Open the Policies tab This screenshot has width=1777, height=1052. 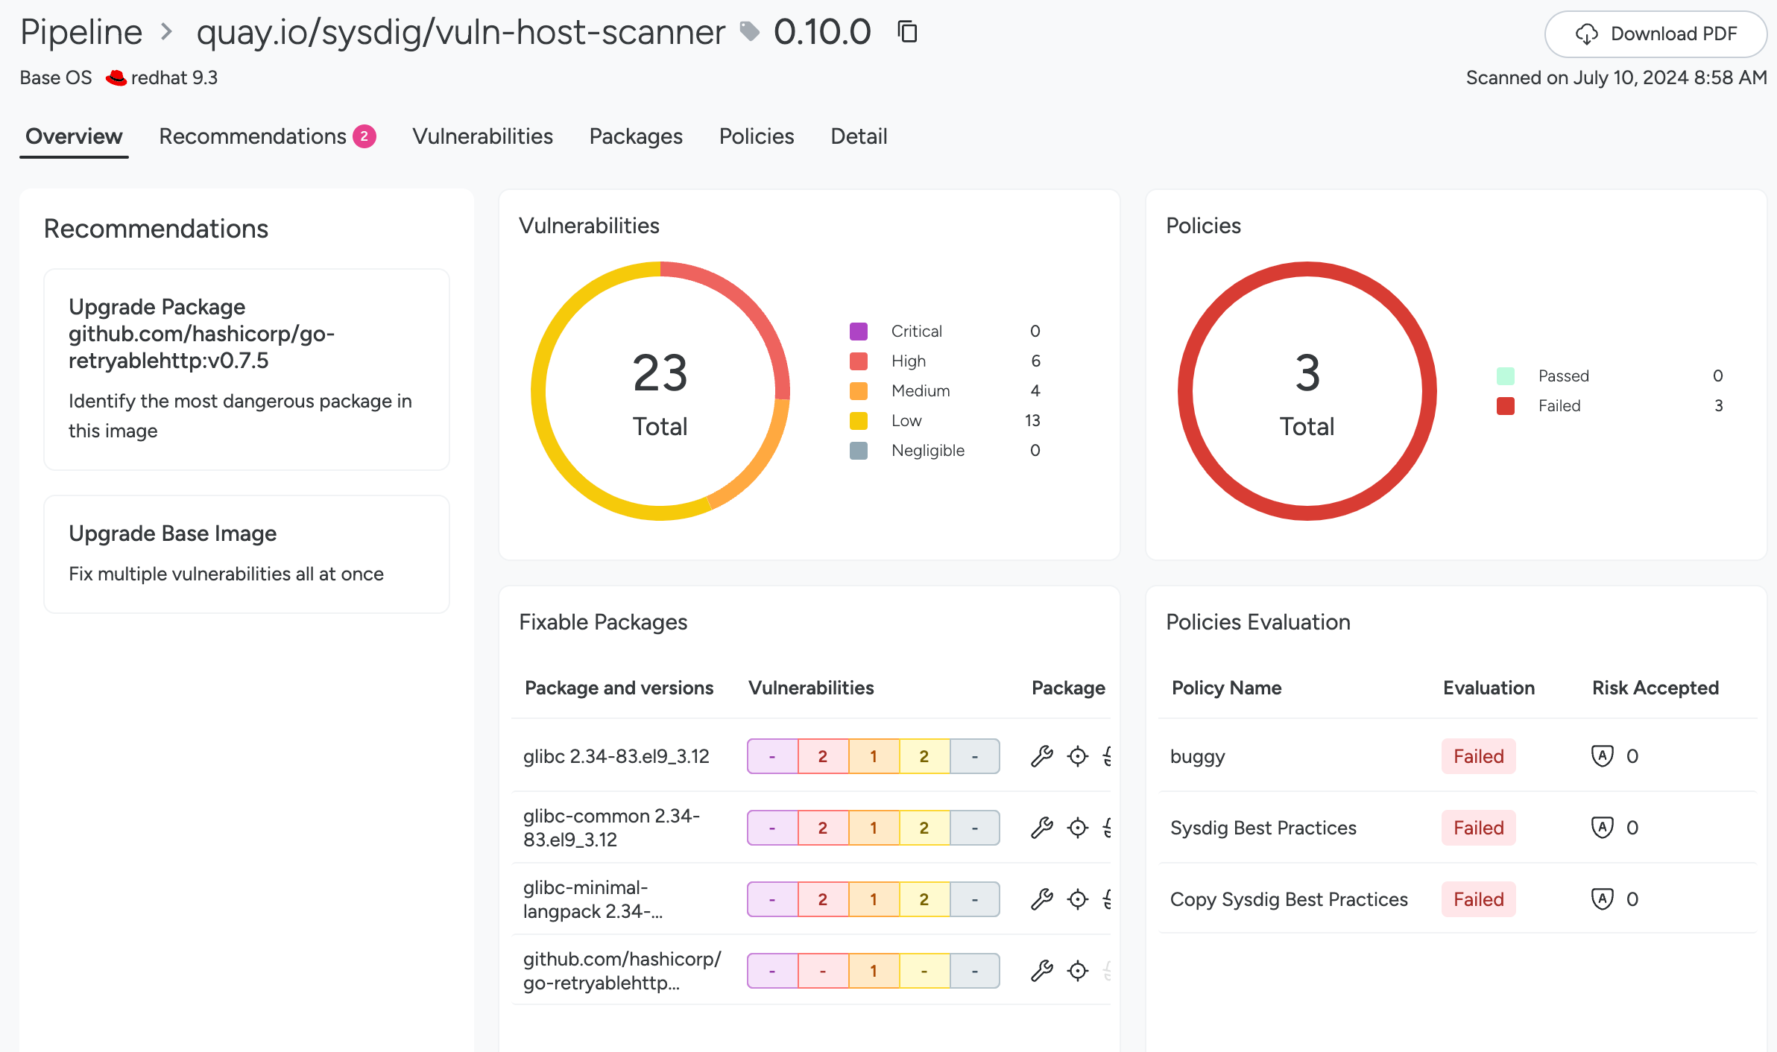click(x=757, y=136)
